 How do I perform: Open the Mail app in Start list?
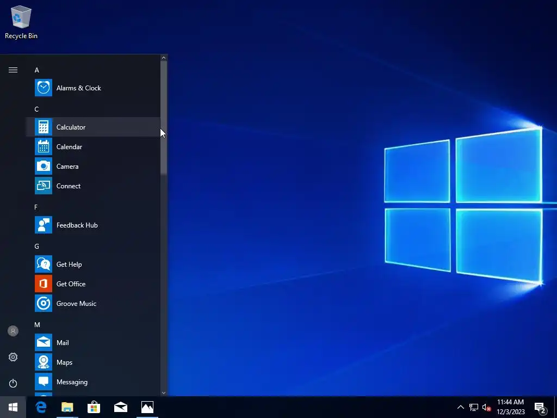93,342
